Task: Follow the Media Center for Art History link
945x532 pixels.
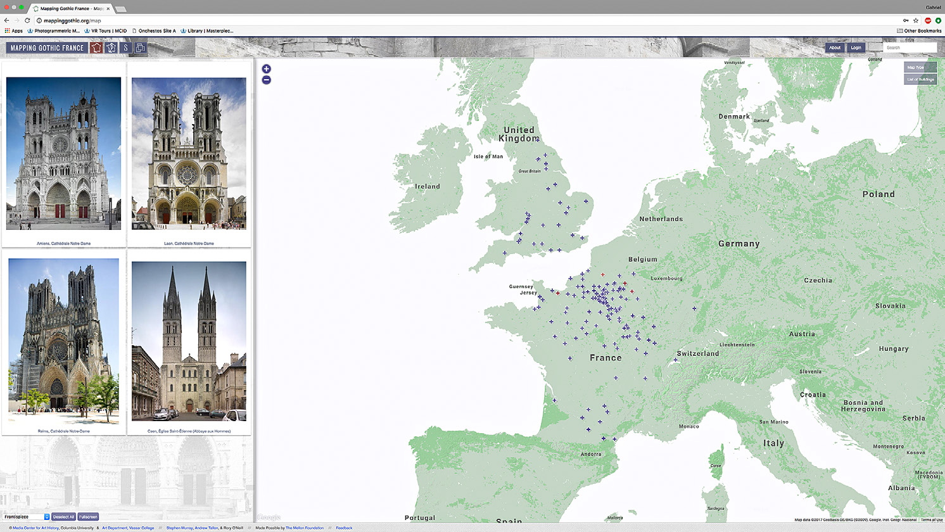Action: tap(35, 528)
